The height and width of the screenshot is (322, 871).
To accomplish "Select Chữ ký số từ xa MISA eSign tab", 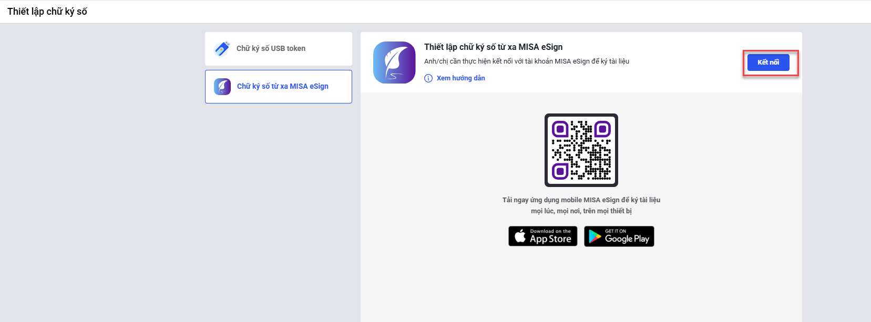I will [282, 87].
